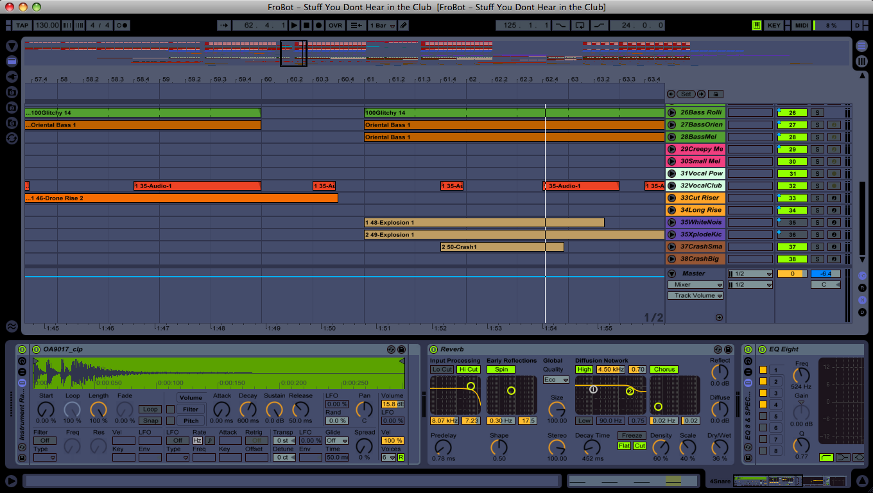This screenshot has width=873, height=493.
Task: Enable the Draw Mode pencil tool
Action: coord(403,26)
